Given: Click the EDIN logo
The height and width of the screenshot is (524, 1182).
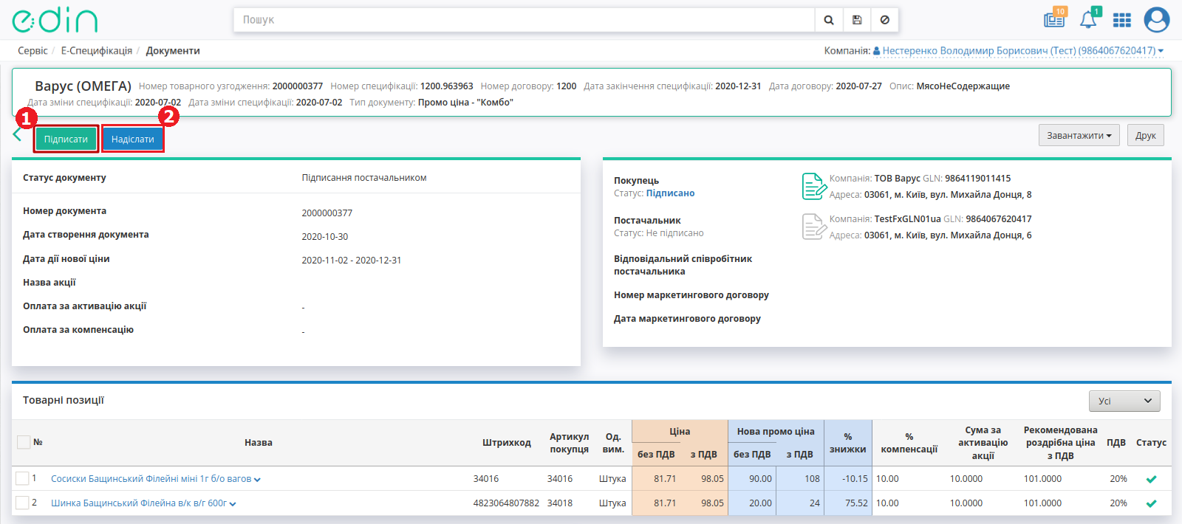Looking at the screenshot, I should click(x=55, y=20).
